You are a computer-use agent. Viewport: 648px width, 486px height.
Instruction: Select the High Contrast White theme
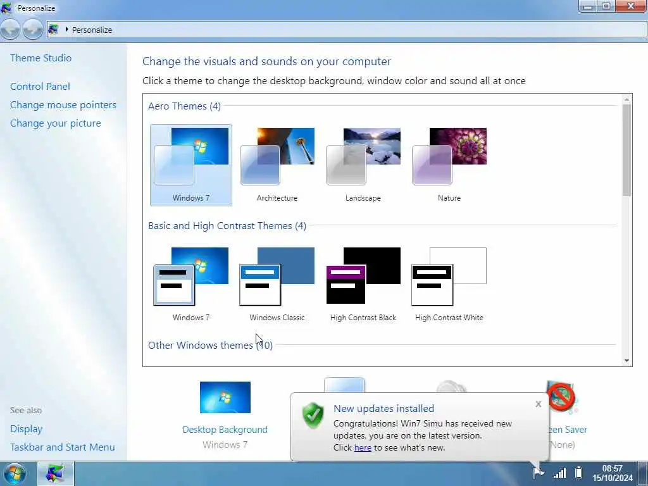[449, 284]
